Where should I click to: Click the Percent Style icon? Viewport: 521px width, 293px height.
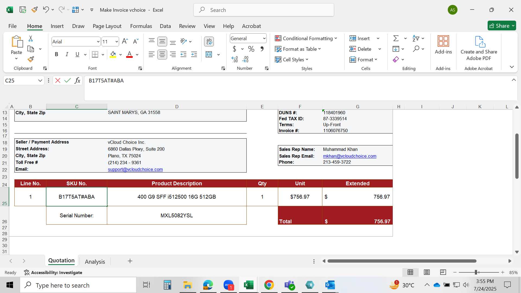[x=251, y=49]
